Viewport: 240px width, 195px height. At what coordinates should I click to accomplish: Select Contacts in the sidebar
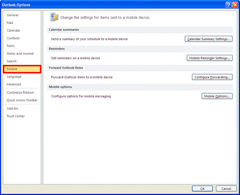click(13, 38)
